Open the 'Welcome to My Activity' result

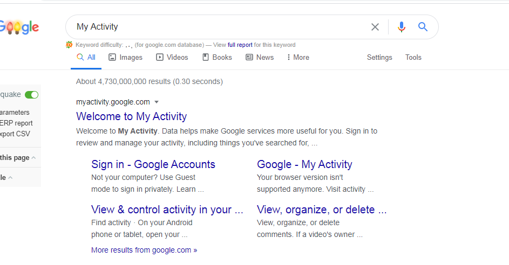tap(131, 116)
